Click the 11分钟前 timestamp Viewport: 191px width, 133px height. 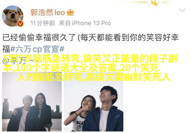(x=42, y=23)
